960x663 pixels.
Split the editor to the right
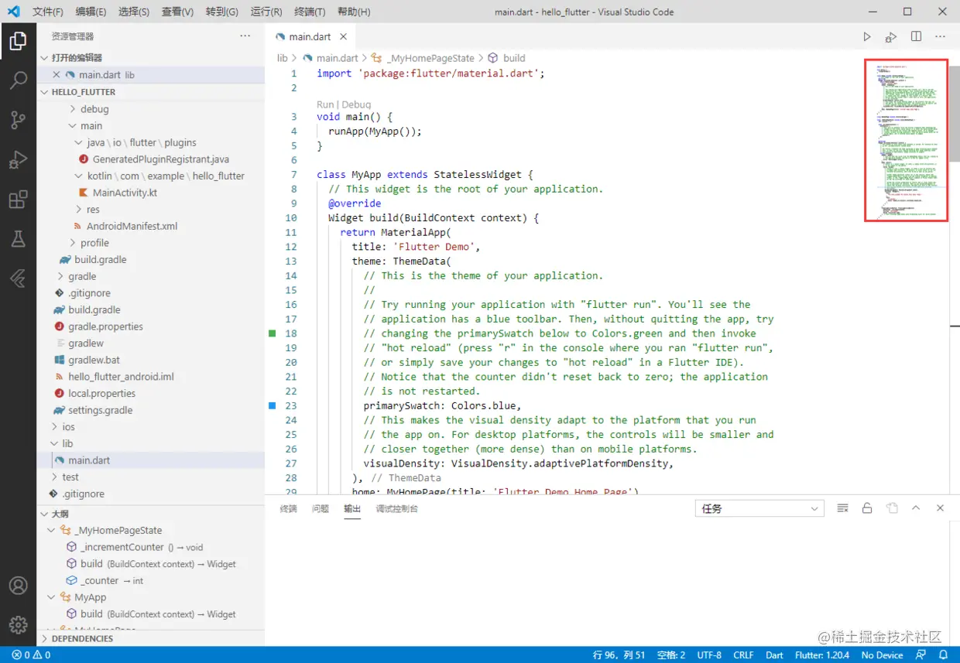coord(916,36)
